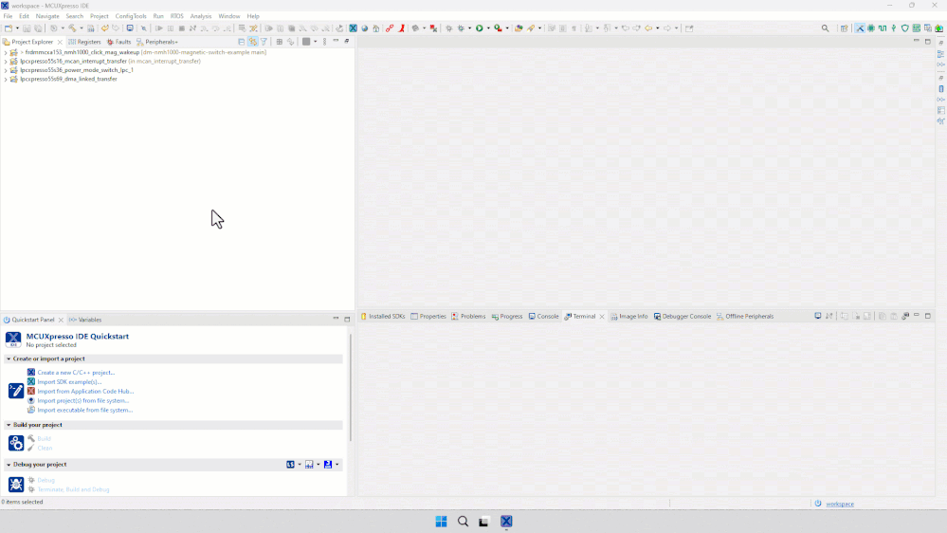Toggle Link with Editor in Project Explorer
The image size is (947, 533).
pyautogui.click(x=252, y=42)
